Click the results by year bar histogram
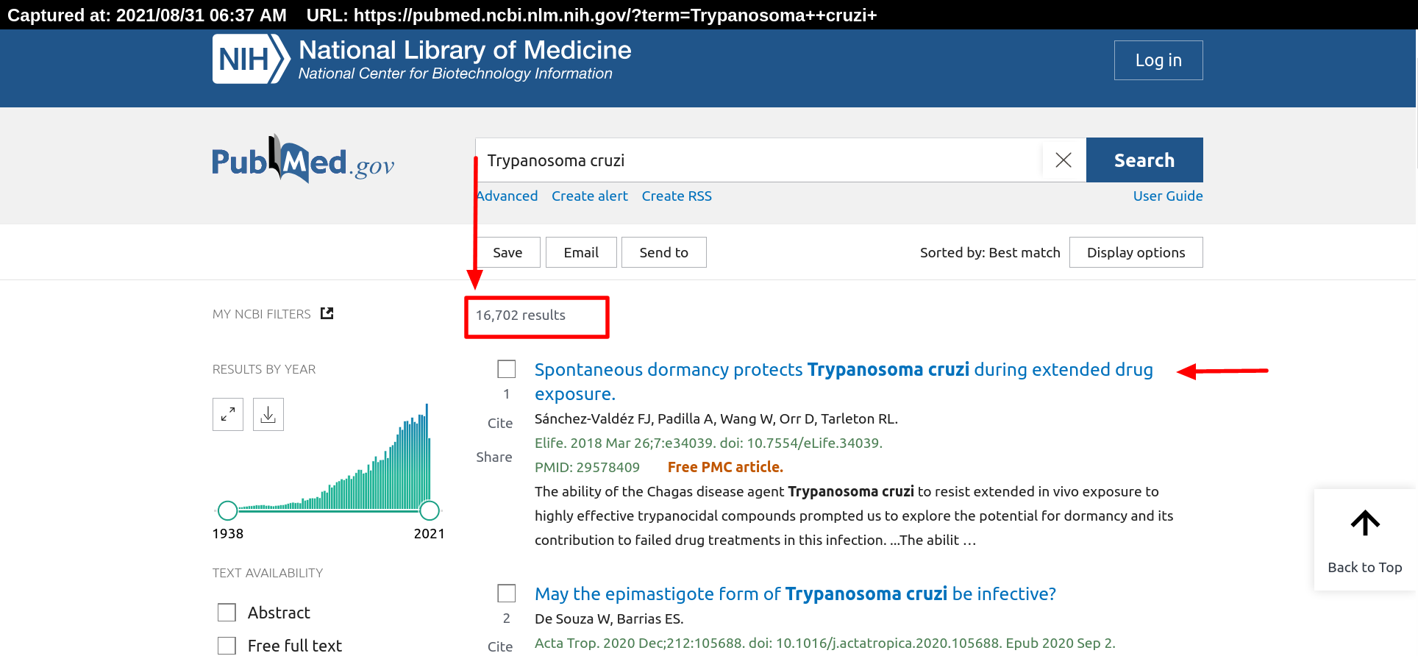The image size is (1418, 656). 335,457
